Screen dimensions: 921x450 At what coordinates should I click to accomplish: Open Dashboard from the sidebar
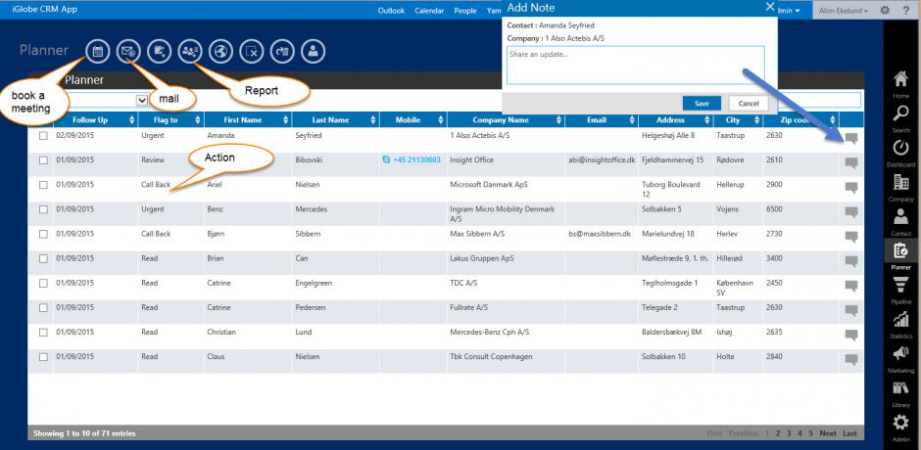click(x=901, y=154)
